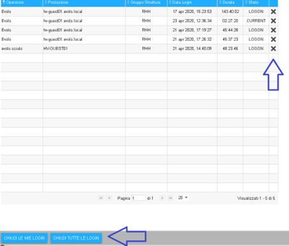Go to previous page of results
This screenshot has width=289, height=246.
coord(109,198)
